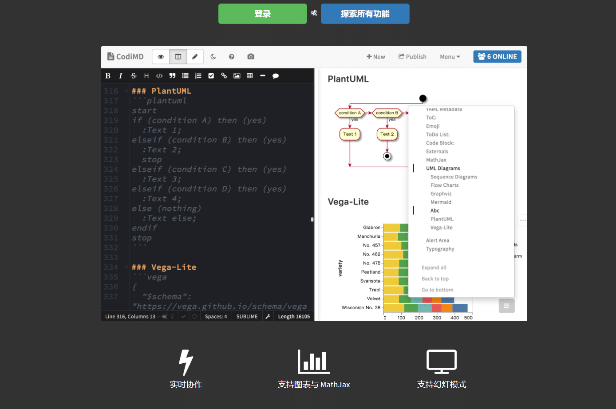Toggle edit-only mode with the pencil button
616x409 pixels.
coord(195,56)
